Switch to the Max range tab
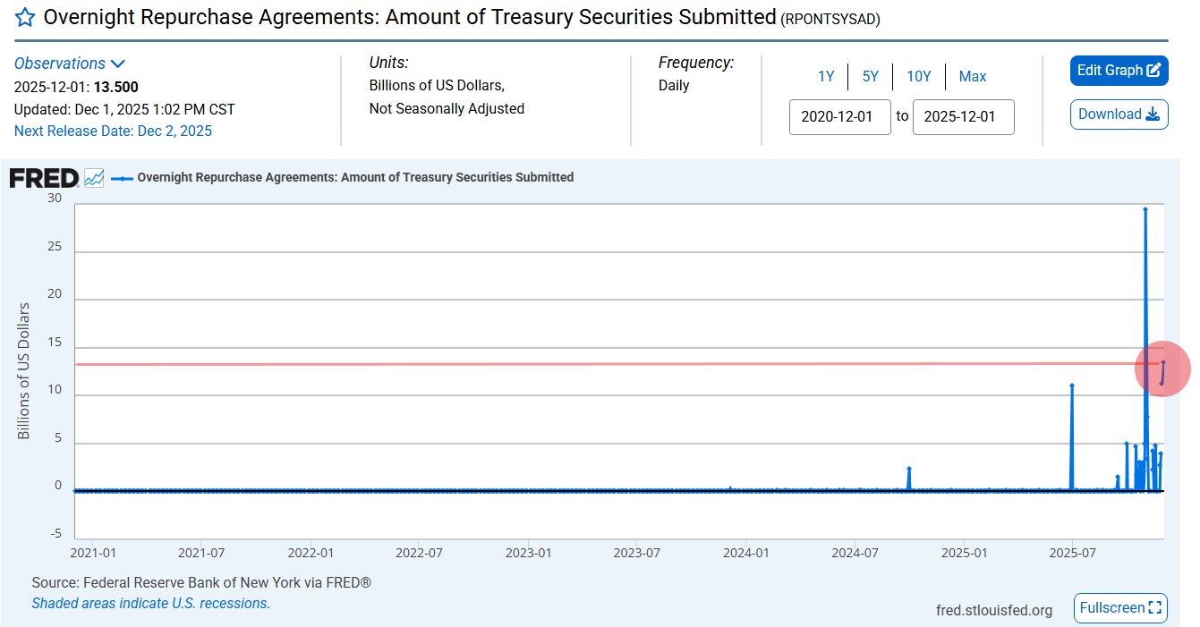Screen dimensions: 1200x627 [972, 77]
